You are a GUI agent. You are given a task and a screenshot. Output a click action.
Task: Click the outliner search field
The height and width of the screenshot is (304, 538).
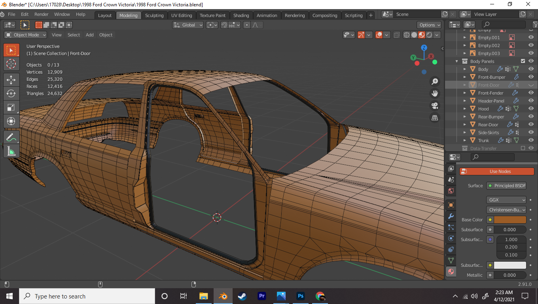(x=503, y=25)
